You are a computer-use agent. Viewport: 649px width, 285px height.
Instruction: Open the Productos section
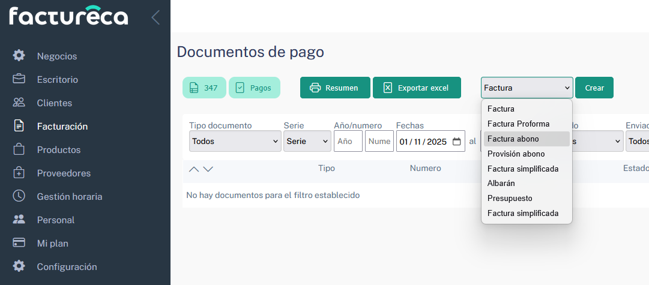click(59, 150)
